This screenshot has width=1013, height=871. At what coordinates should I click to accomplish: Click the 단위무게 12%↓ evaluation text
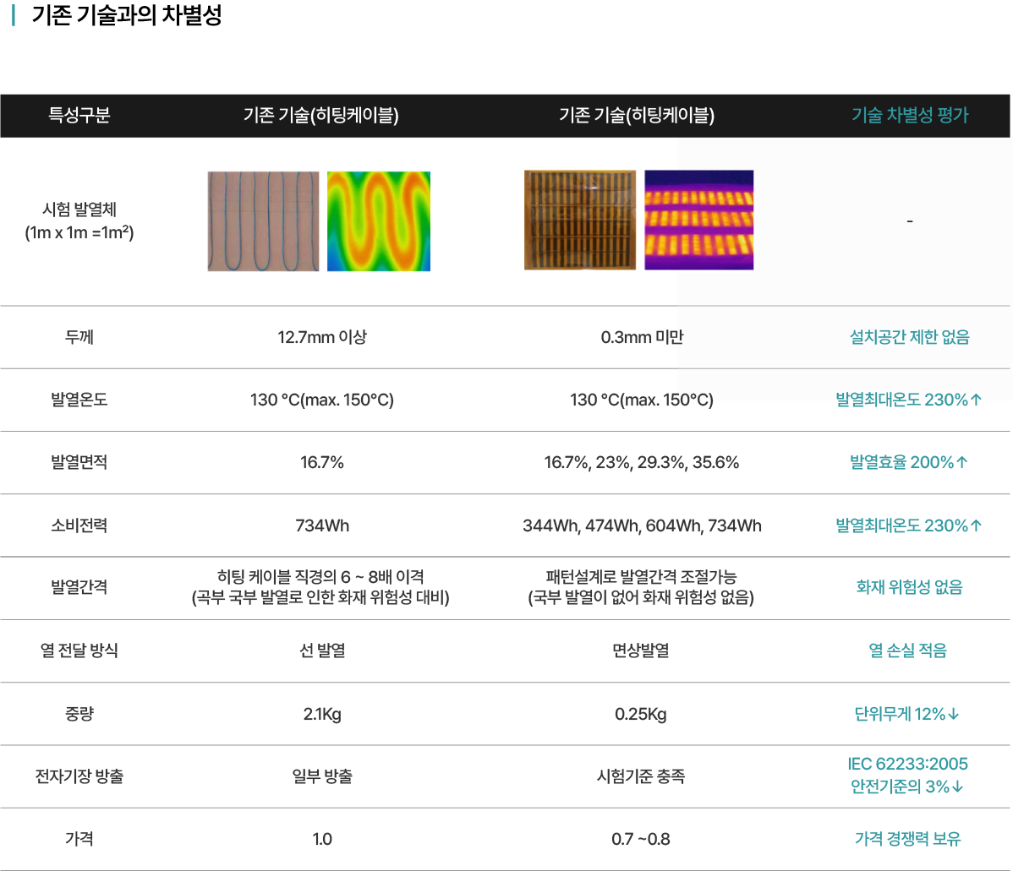click(907, 715)
